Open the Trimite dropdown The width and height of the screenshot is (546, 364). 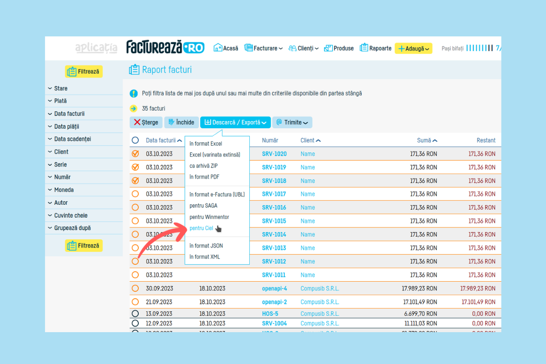(x=292, y=122)
